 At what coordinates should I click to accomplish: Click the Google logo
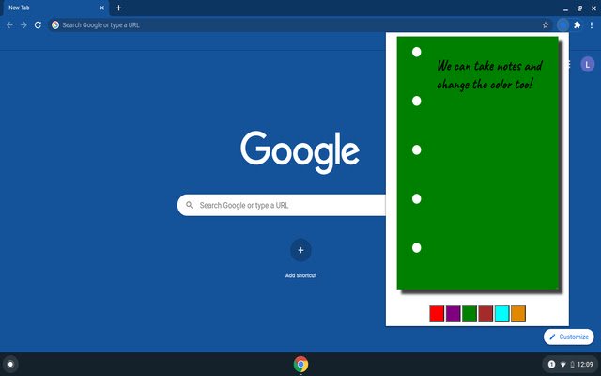point(300,152)
